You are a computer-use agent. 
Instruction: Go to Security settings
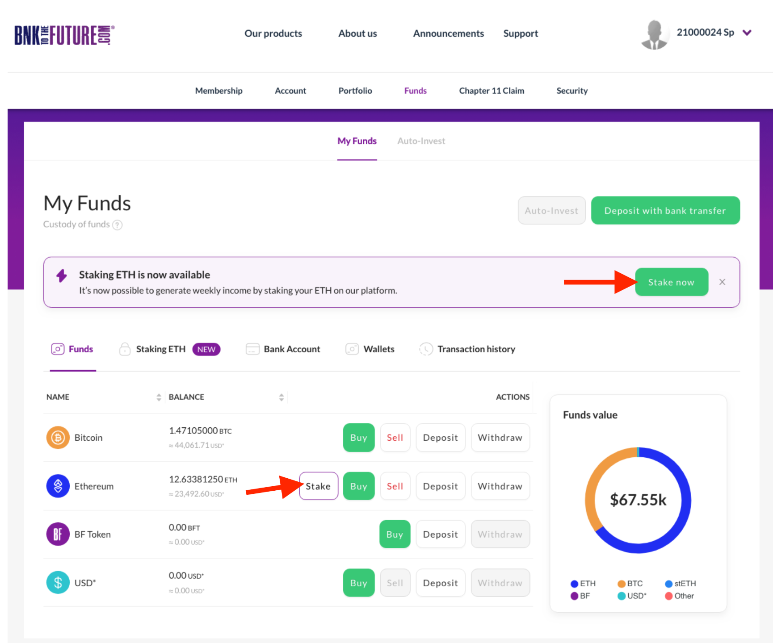[x=572, y=91]
